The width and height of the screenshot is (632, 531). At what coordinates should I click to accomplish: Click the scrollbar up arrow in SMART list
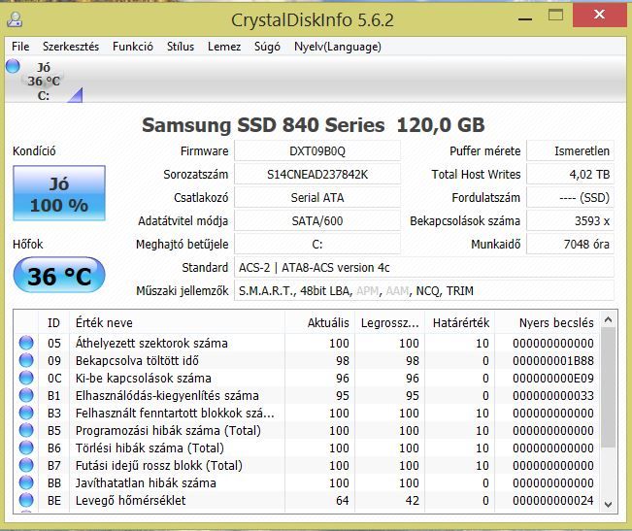(x=609, y=320)
